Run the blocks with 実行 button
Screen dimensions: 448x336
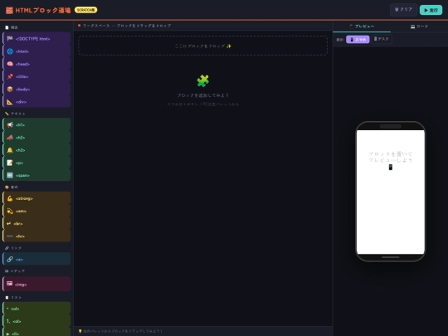click(431, 10)
